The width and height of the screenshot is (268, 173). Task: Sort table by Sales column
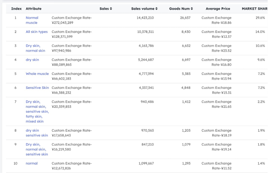click(106, 8)
